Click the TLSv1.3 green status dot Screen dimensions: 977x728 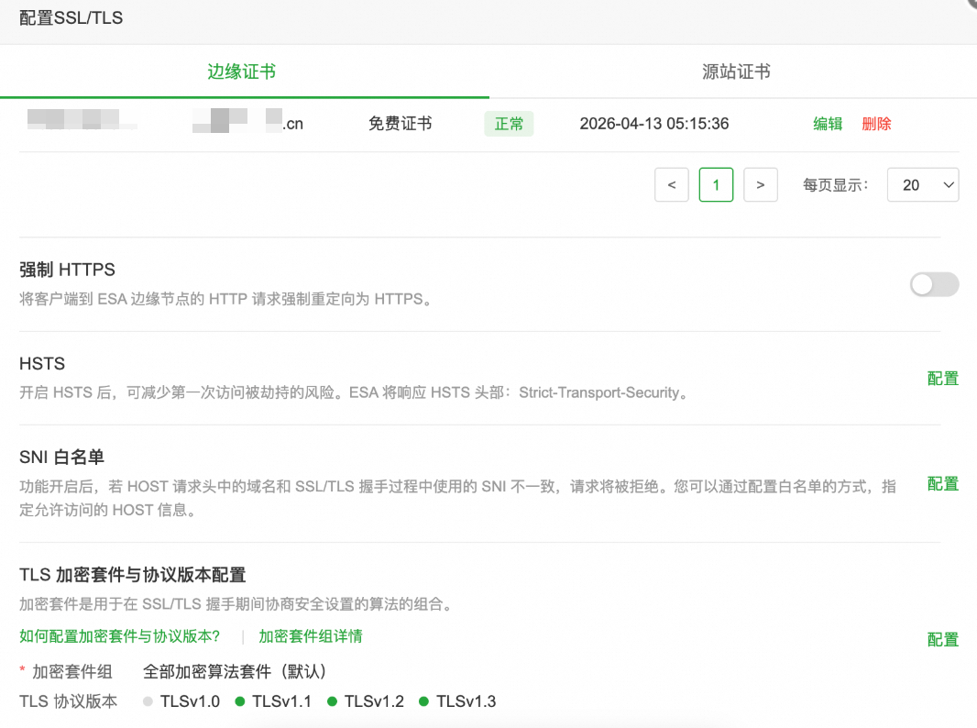click(x=423, y=701)
